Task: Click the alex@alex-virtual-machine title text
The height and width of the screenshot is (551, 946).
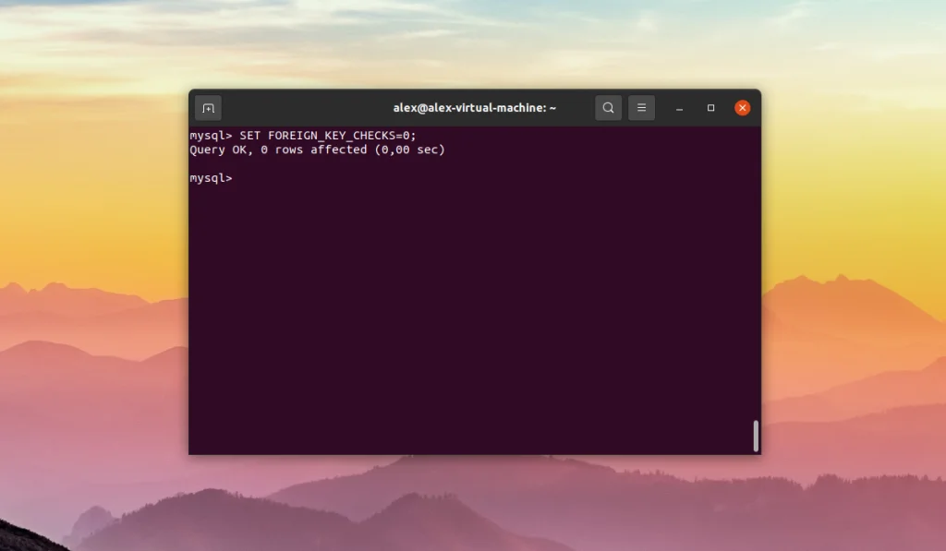Action: click(473, 107)
